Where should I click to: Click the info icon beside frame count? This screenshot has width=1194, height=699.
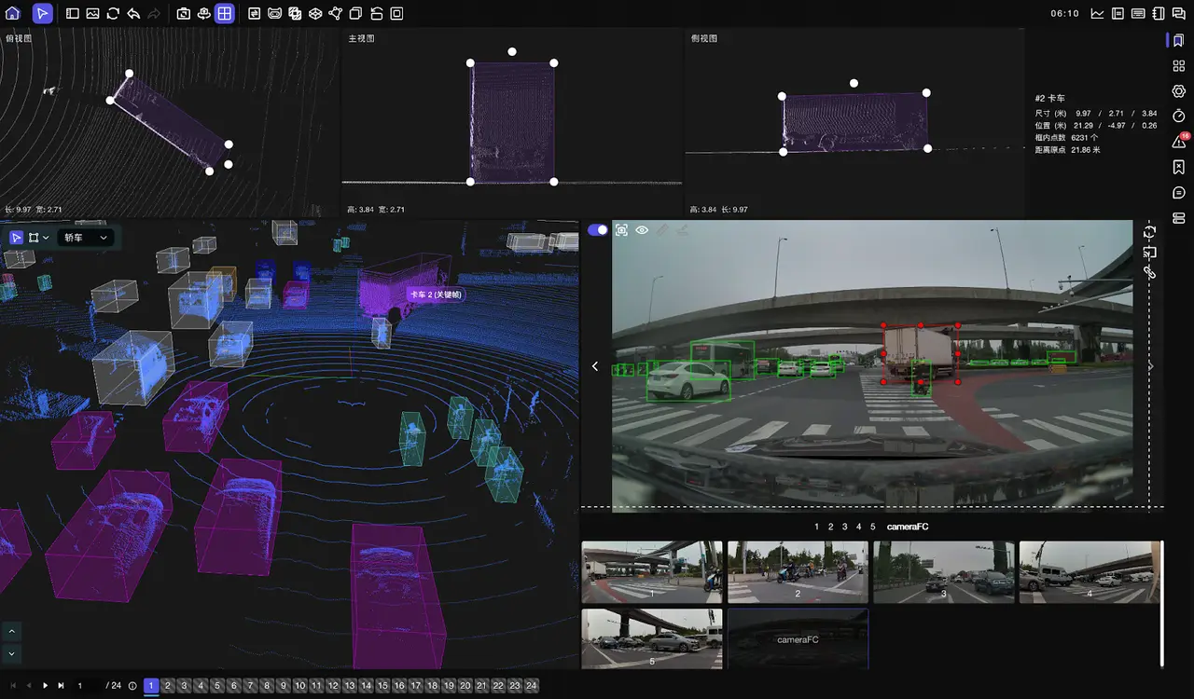132,686
